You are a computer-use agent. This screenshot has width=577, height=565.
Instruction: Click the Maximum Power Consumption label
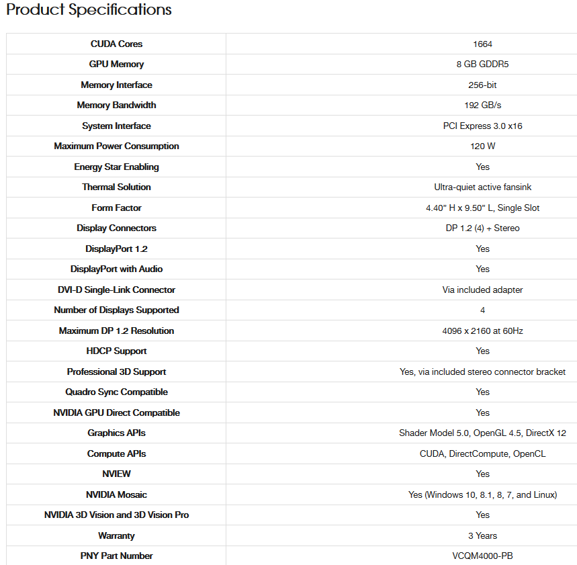click(x=116, y=146)
